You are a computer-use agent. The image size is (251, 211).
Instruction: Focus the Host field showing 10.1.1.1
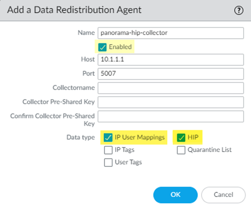point(171,60)
